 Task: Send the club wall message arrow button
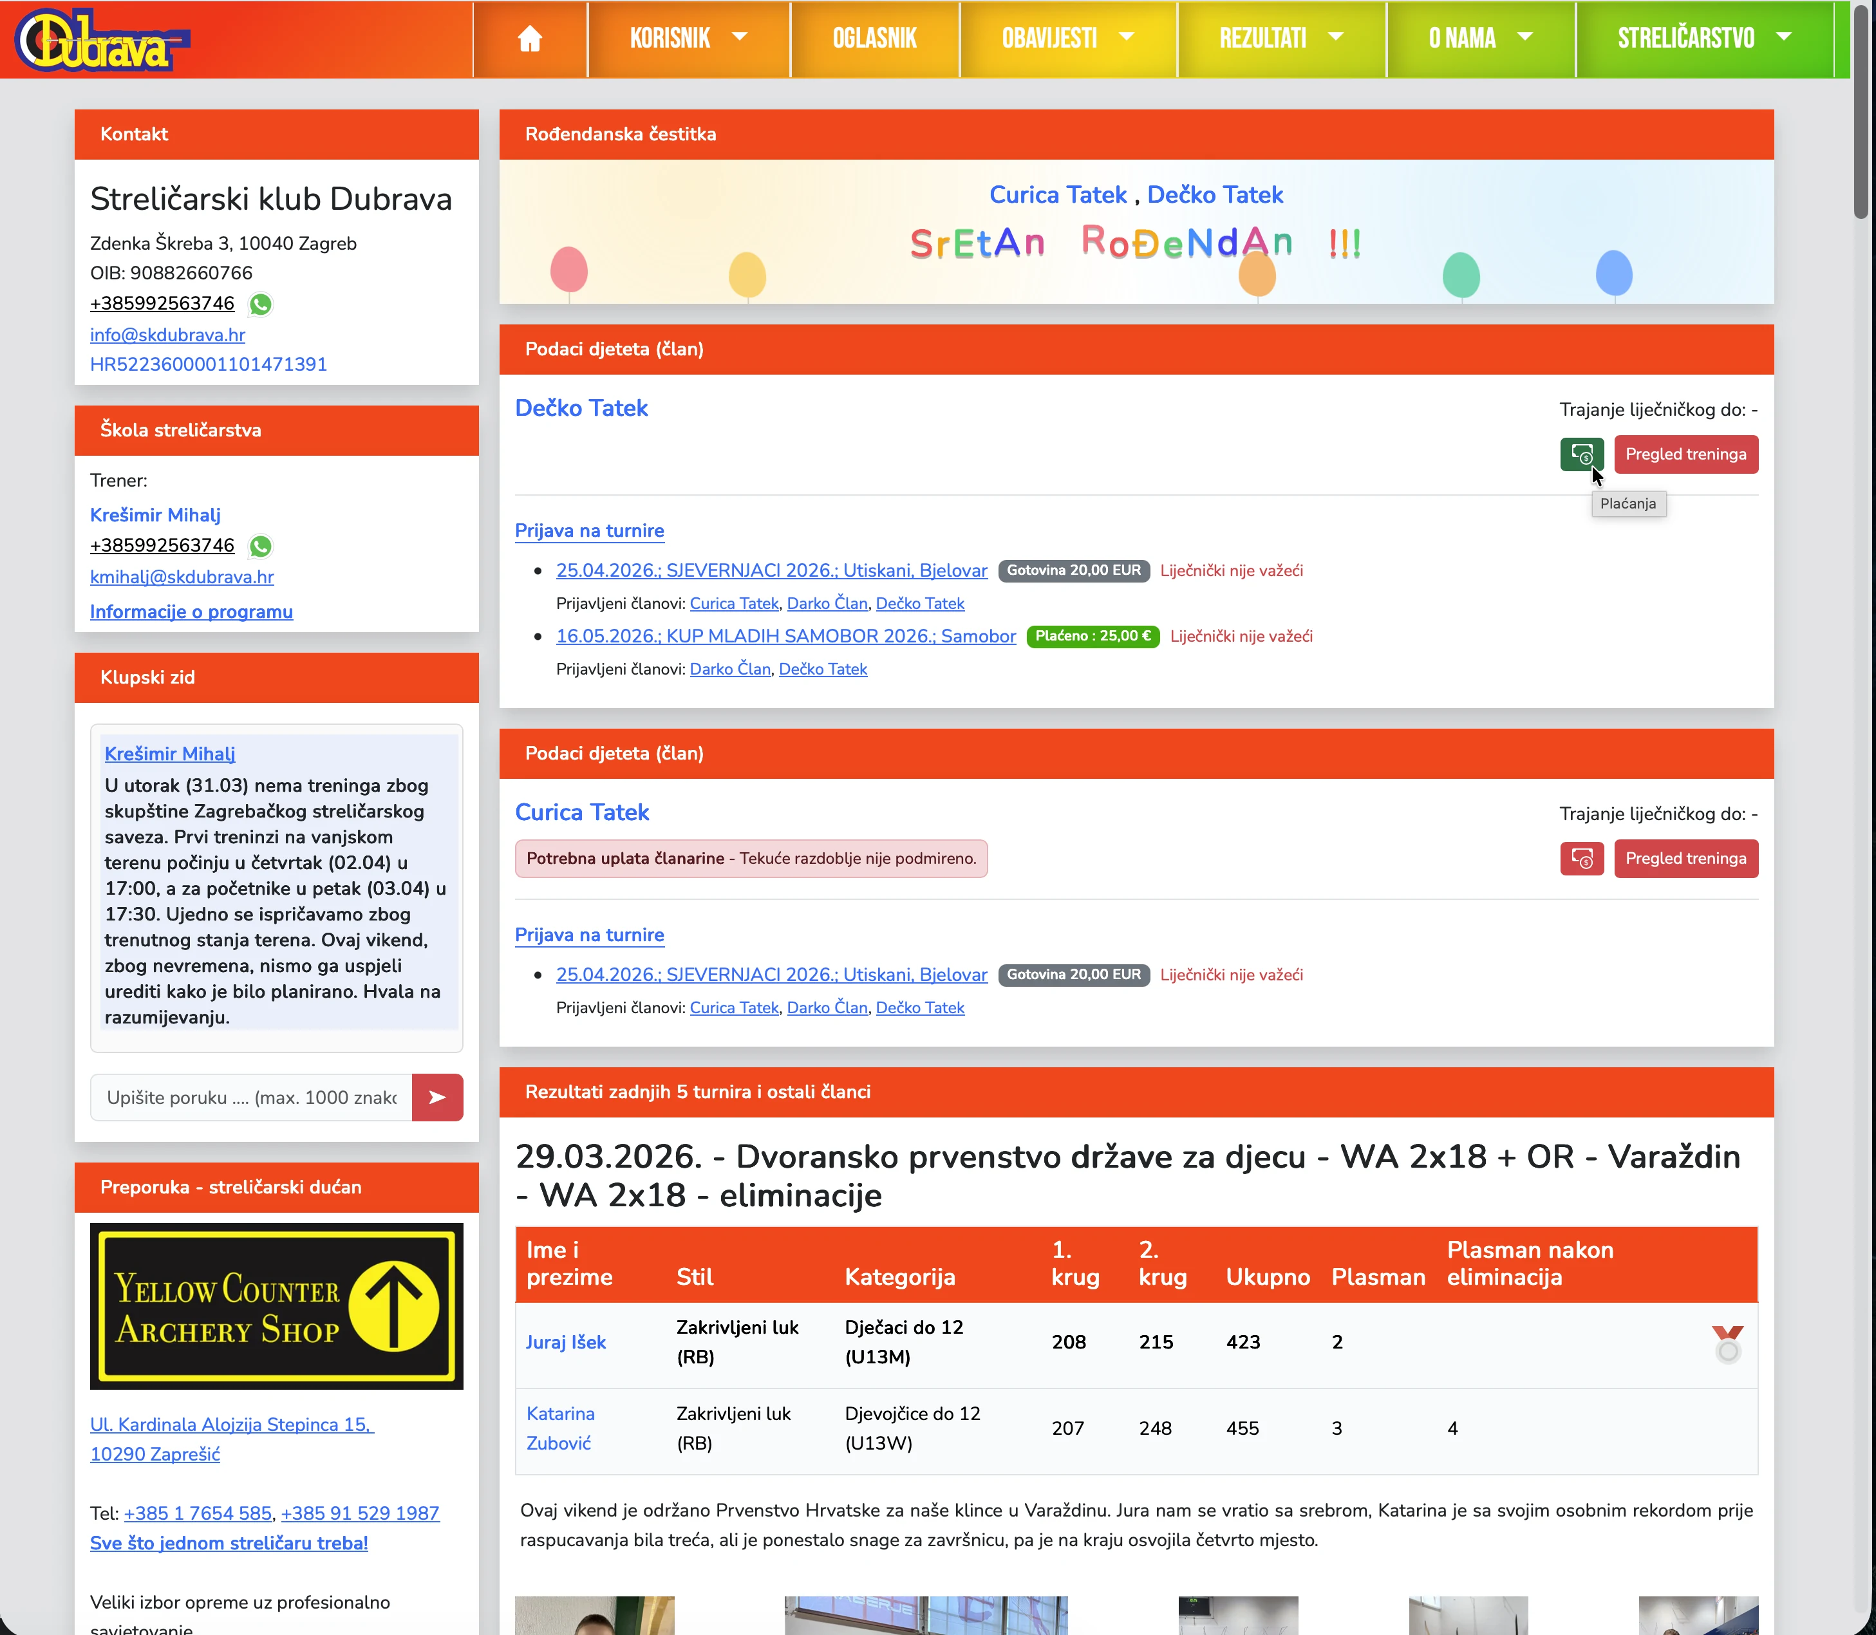[437, 1098]
